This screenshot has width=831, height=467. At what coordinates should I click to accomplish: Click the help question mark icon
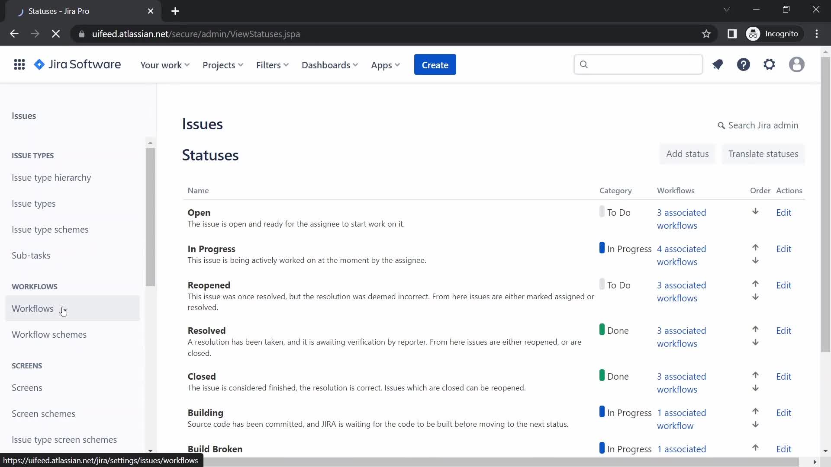point(744,64)
